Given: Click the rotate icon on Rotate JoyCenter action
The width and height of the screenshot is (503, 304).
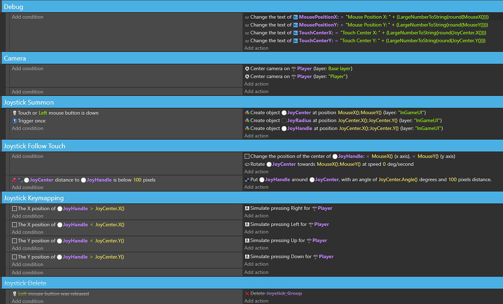Looking at the screenshot, I should tap(247, 164).
